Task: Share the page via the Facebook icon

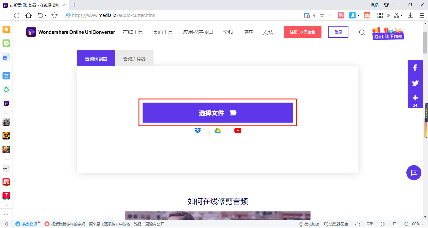Action: pyautogui.click(x=415, y=68)
